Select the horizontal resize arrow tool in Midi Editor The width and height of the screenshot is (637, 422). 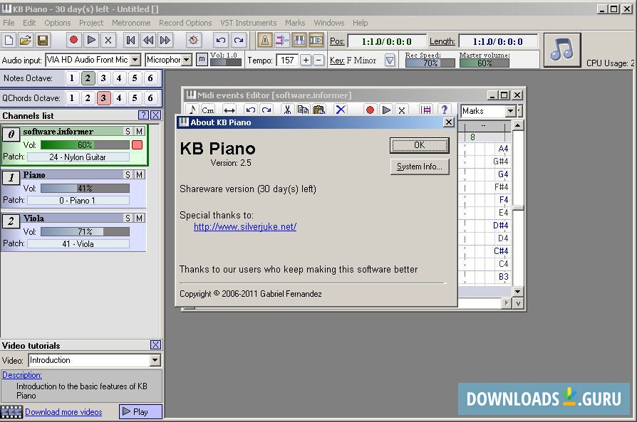coord(229,110)
